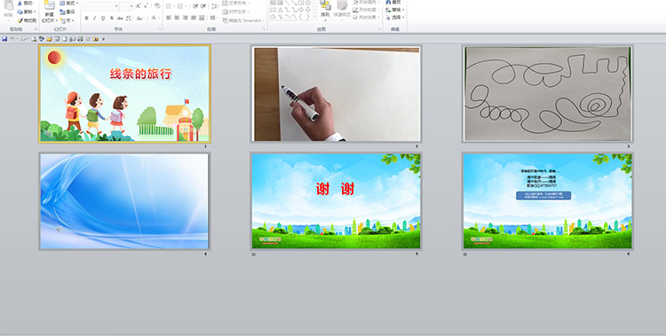Viewport: 666px width, 336px height.
Task: Toggle Underline formatting
Action: click(103, 19)
